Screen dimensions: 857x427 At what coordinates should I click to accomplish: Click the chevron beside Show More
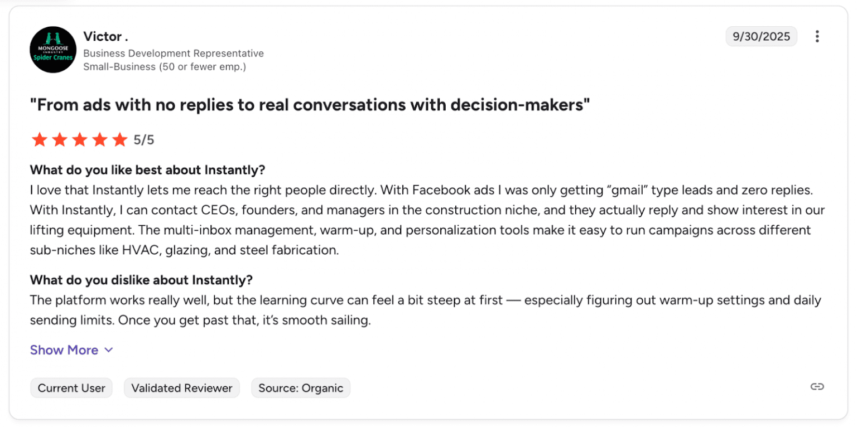109,350
